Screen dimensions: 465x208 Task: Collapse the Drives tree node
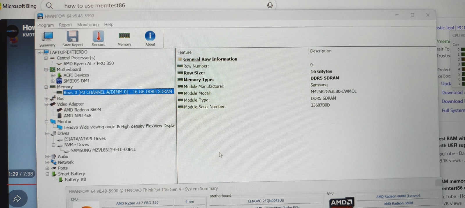coord(46,133)
